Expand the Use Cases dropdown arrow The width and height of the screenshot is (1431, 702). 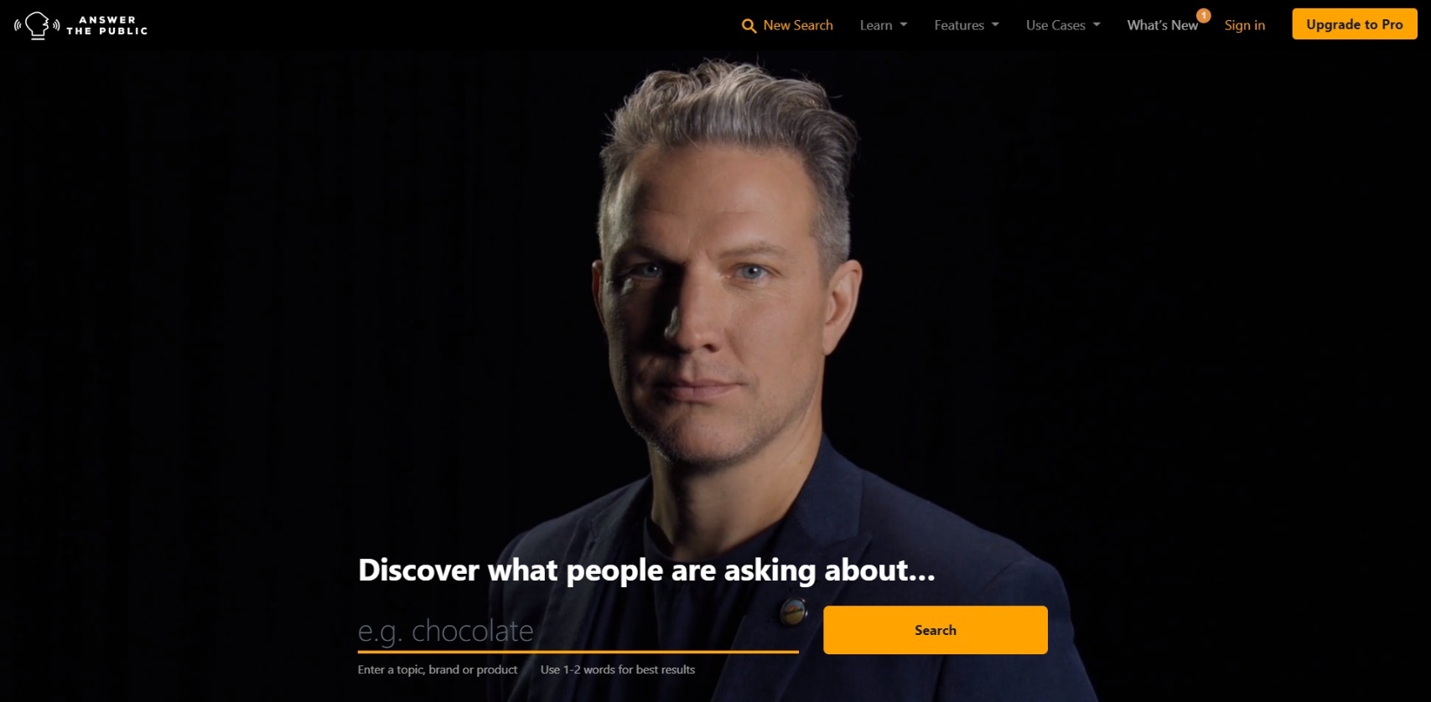click(x=1097, y=25)
